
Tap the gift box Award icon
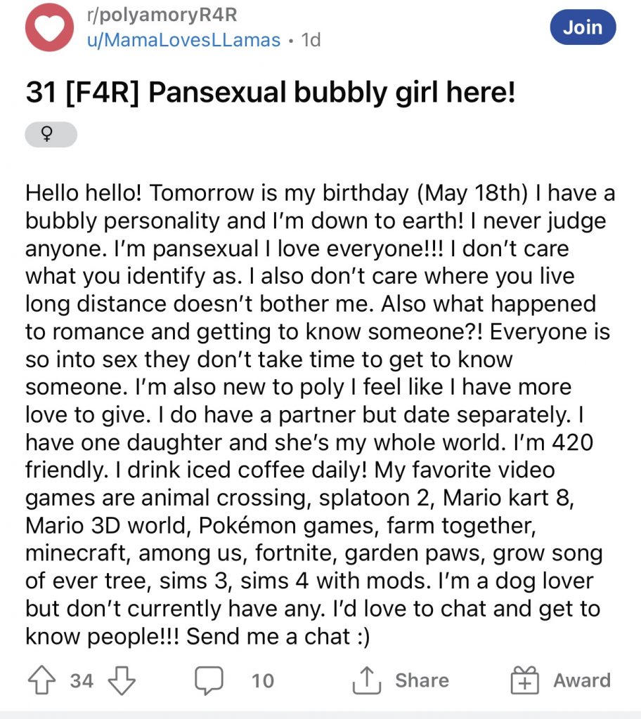point(525,680)
